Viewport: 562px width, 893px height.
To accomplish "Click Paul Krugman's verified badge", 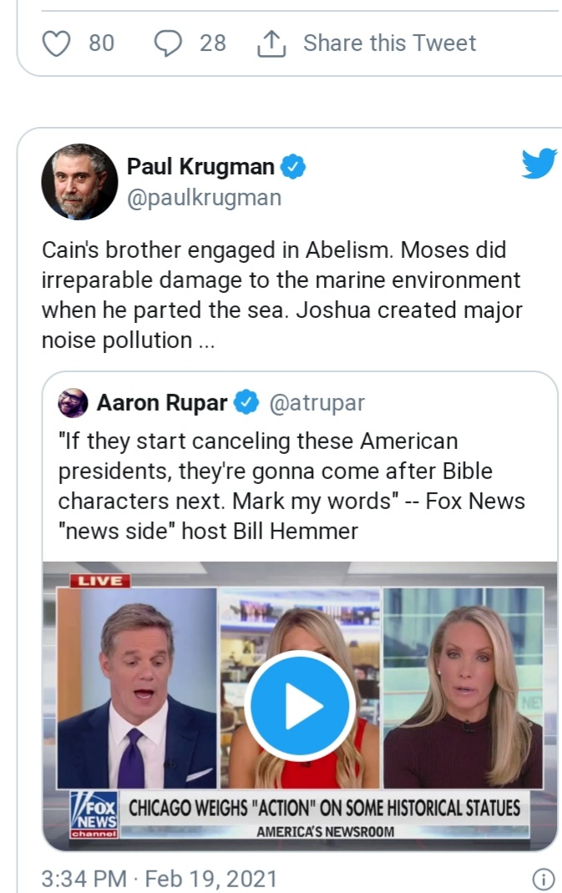I will (293, 167).
